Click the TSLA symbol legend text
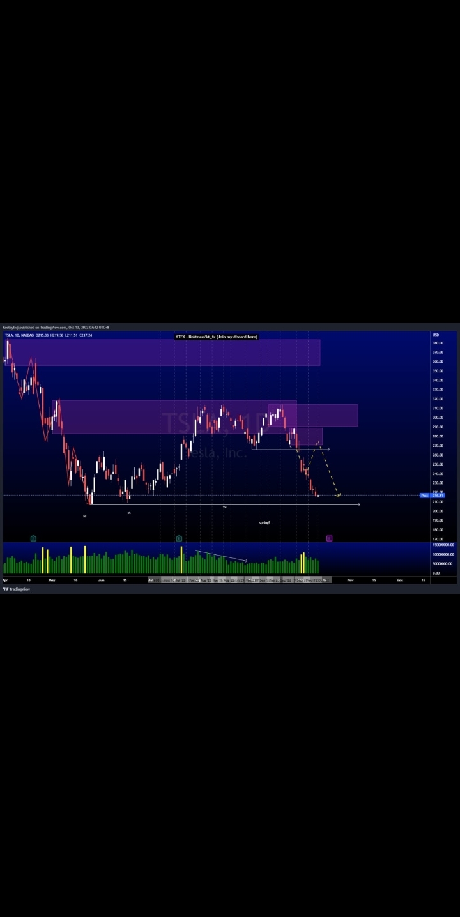This screenshot has width=460, height=917. [x=49, y=335]
